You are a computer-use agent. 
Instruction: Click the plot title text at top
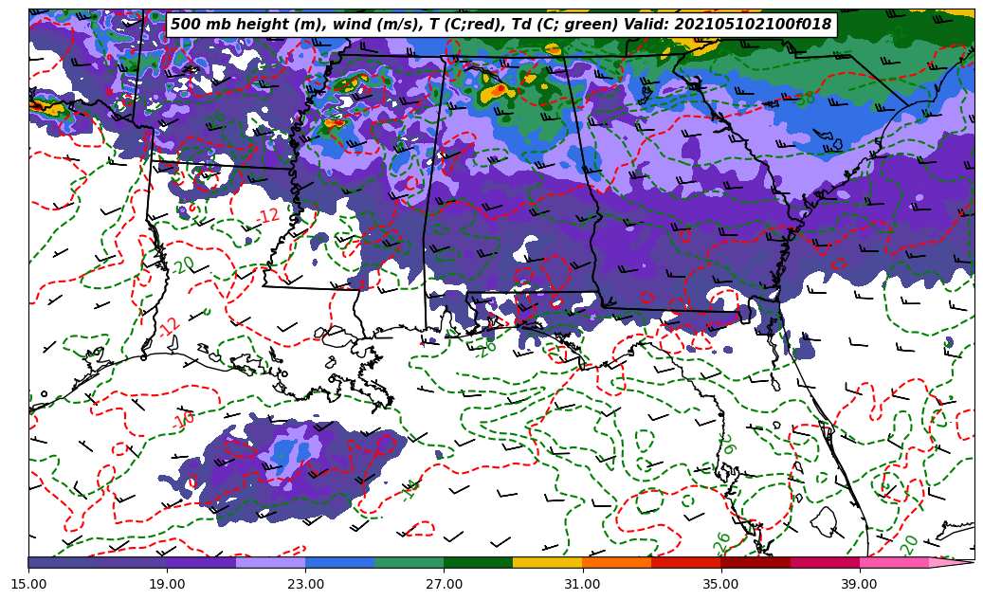(501, 25)
